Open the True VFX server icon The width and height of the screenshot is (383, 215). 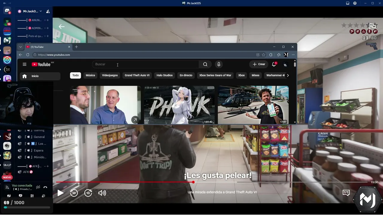(x=7, y=70)
